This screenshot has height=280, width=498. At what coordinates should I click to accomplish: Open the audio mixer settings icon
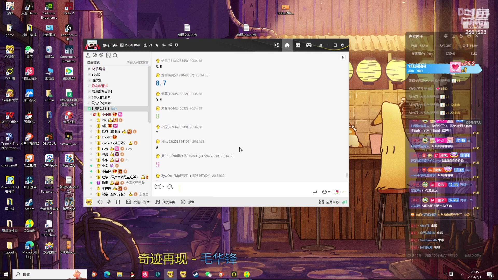pyautogui.click(x=118, y=202)
